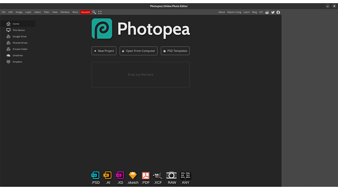Open Shared Drives in sidebar

[17, 43]
